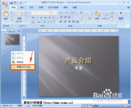Choose 粘贴(P) in context menu
The height and width of the screenshot is (108, 131).
[x=23, y=62]
